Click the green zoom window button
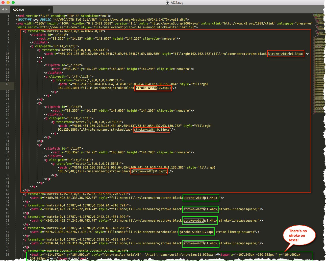 point(13,3)
